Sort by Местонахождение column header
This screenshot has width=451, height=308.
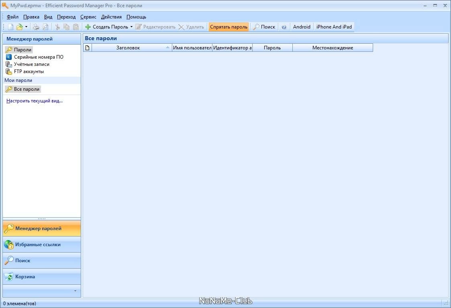pyautogui.click(x=333, y=48)
